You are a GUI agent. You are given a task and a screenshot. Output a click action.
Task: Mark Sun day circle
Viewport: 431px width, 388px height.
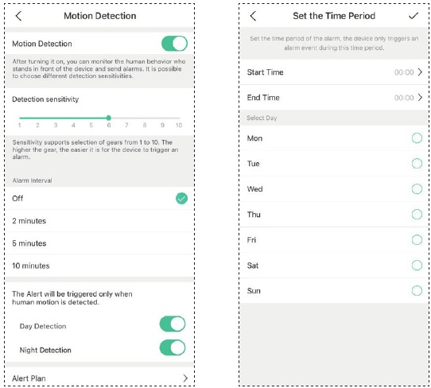(x=417, y=291)
